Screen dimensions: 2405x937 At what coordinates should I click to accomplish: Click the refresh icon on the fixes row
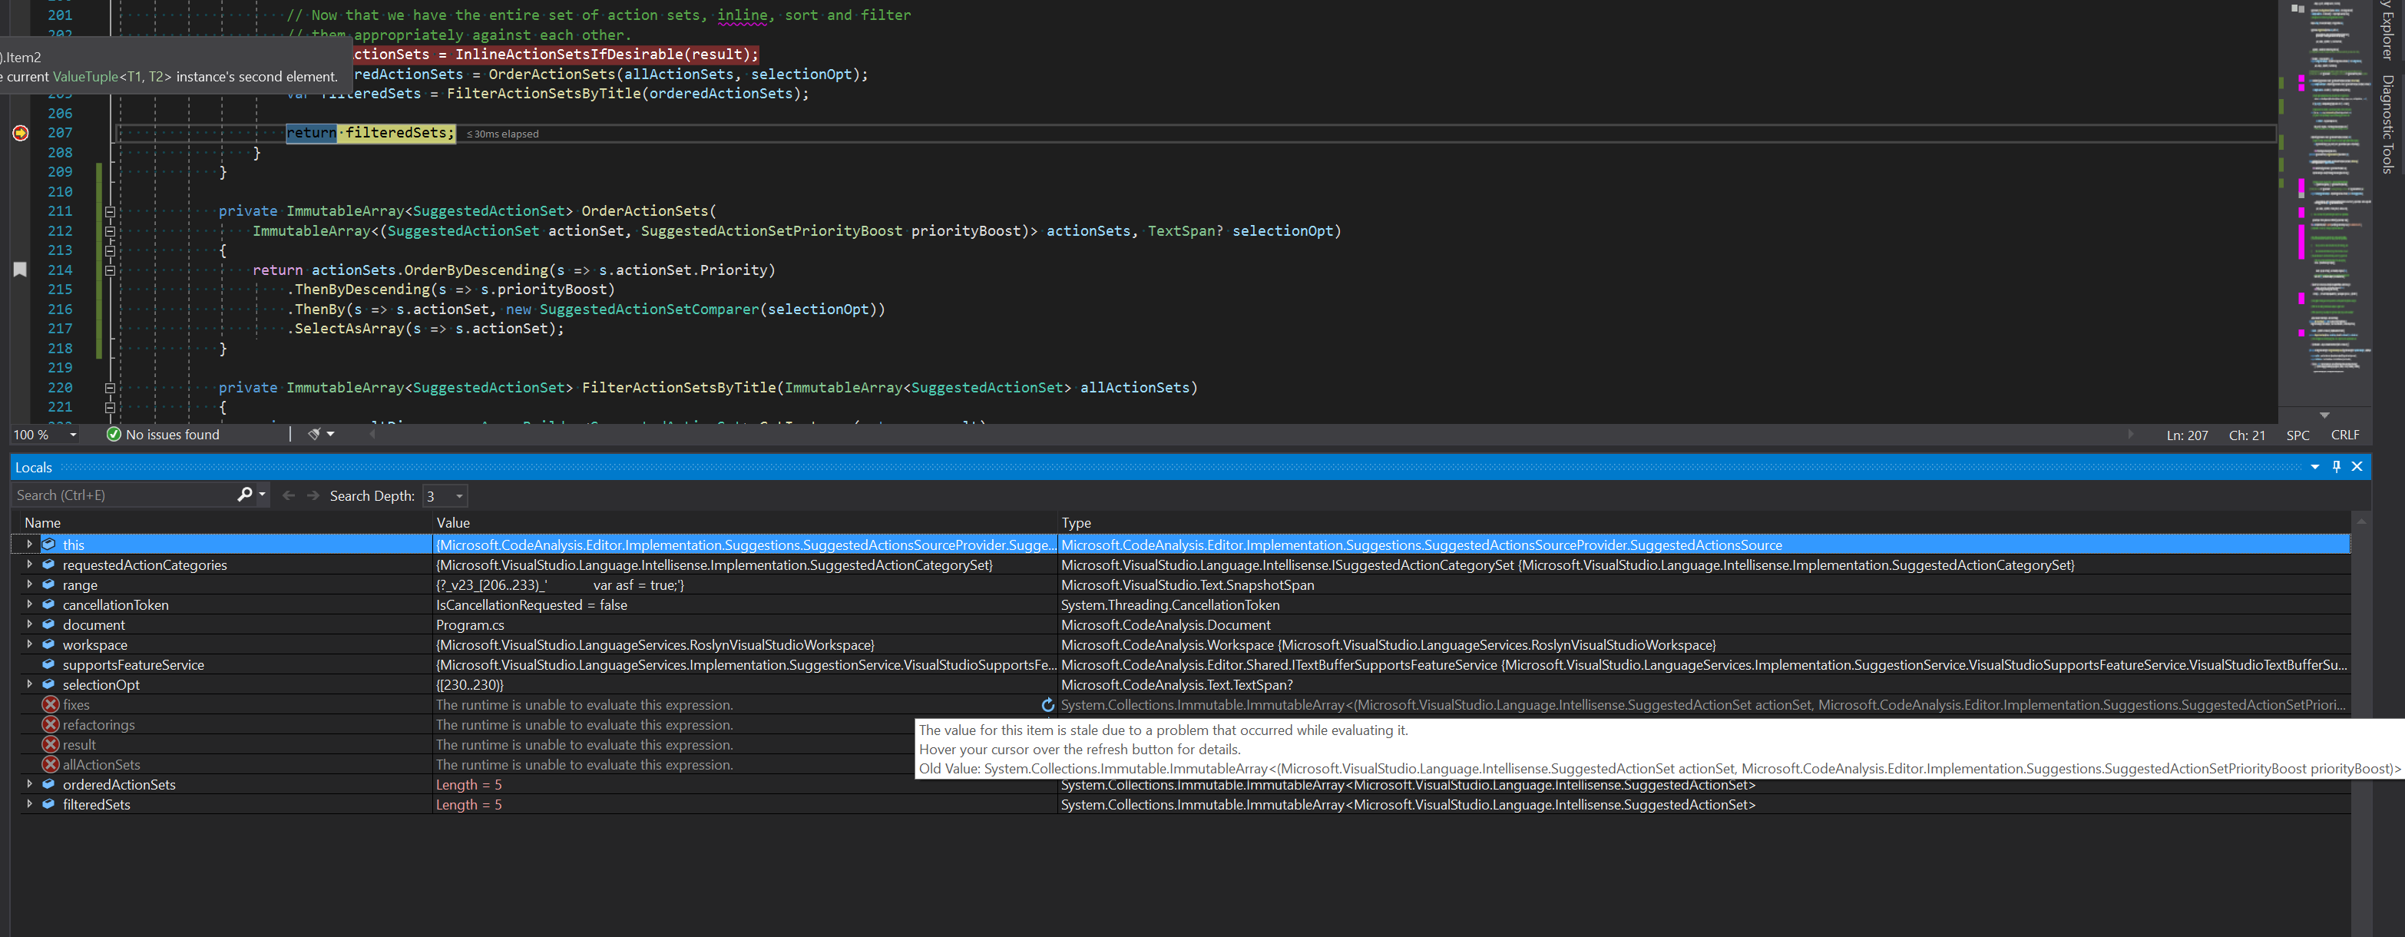pyautogui.click(x=1047, y=704)
